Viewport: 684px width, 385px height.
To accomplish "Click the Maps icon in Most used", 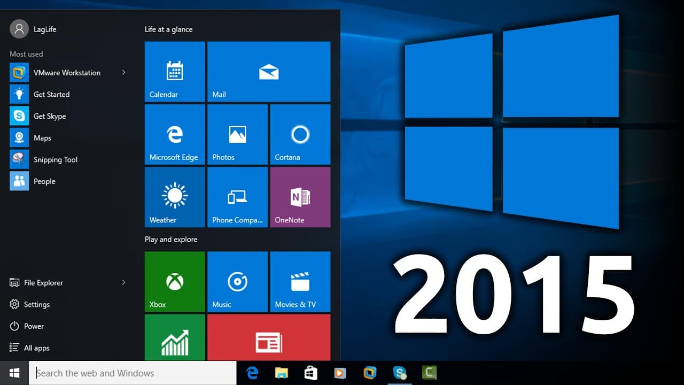I will pos(19,138).
